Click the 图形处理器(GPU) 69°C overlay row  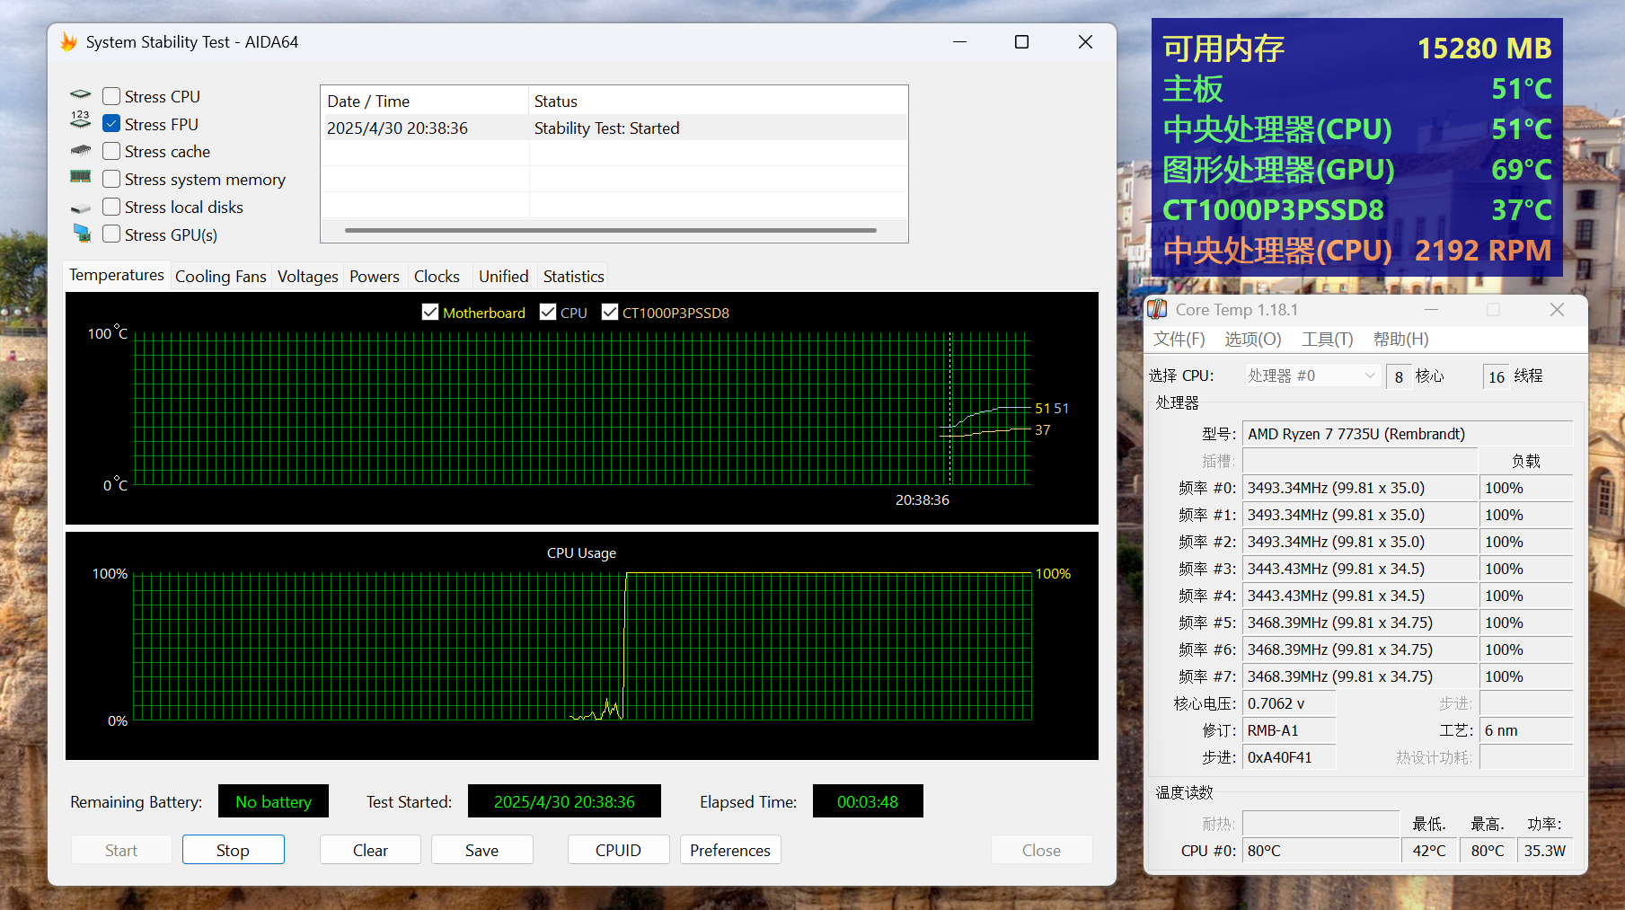tap(1357, 169)
